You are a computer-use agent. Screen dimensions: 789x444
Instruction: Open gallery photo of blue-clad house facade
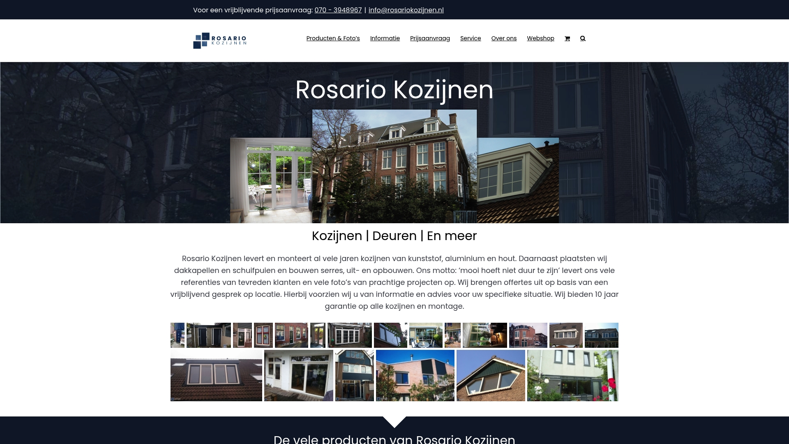(x=355, y=375)
